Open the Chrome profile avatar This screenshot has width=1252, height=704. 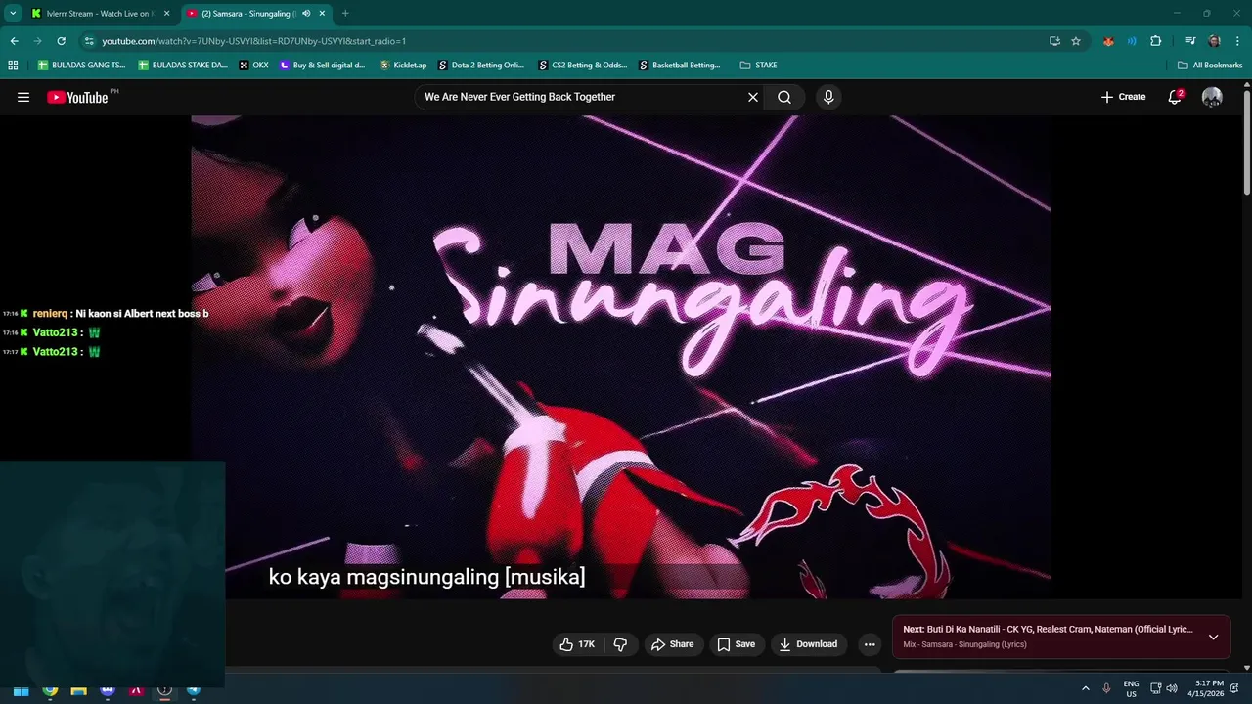click(x=1214, y=41)
